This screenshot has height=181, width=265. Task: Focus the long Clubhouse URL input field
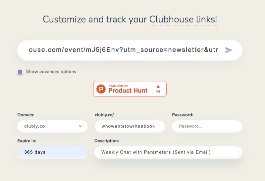[130, 50]
